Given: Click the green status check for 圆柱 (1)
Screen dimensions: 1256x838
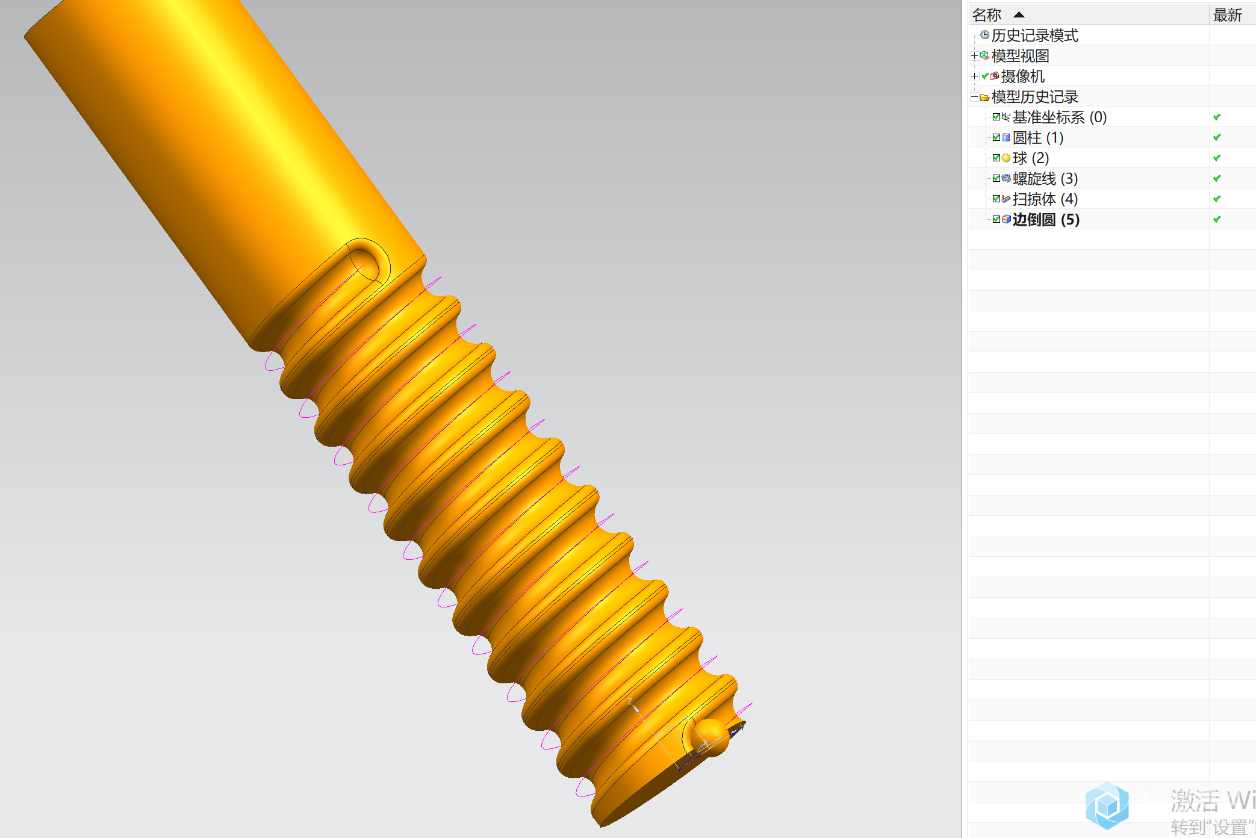Looking at the screenshot, I should [x=1217, y=137].
